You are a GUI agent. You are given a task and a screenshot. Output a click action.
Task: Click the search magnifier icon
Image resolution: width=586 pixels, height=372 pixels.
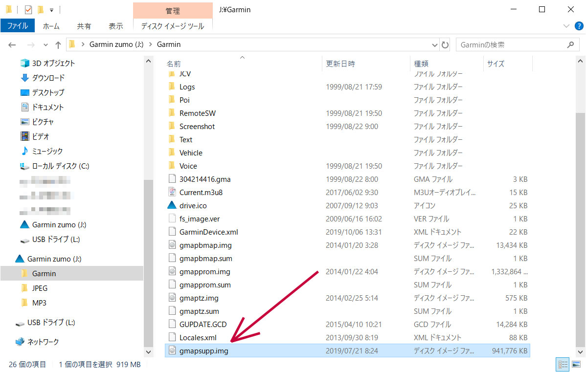[x=570, y=45]
